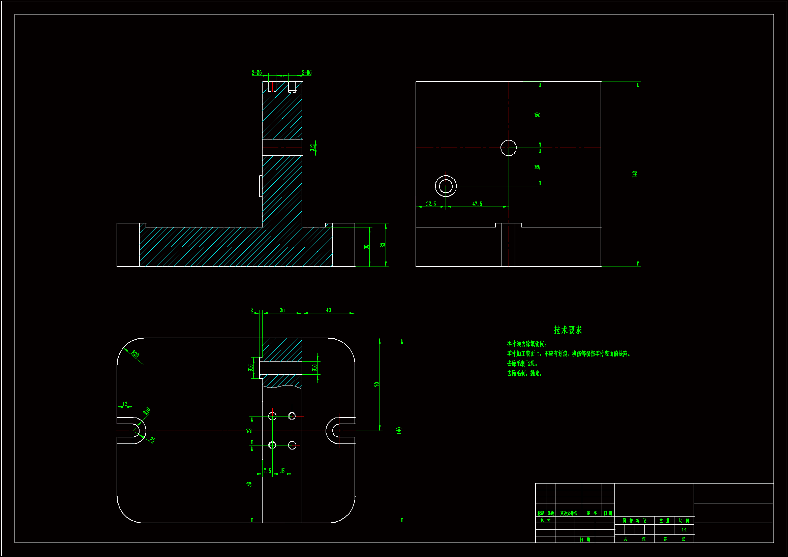Select the 22.5 dimension text
788x557 pixels.
pos(431,204)
